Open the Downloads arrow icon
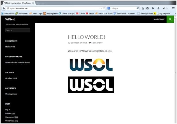The height and width of the screenshot is (124, 177). pyautogui.click(x=153, y=8)
